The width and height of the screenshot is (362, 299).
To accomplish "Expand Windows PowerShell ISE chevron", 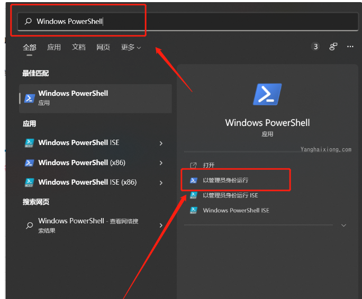I will (x=161, y=143).
